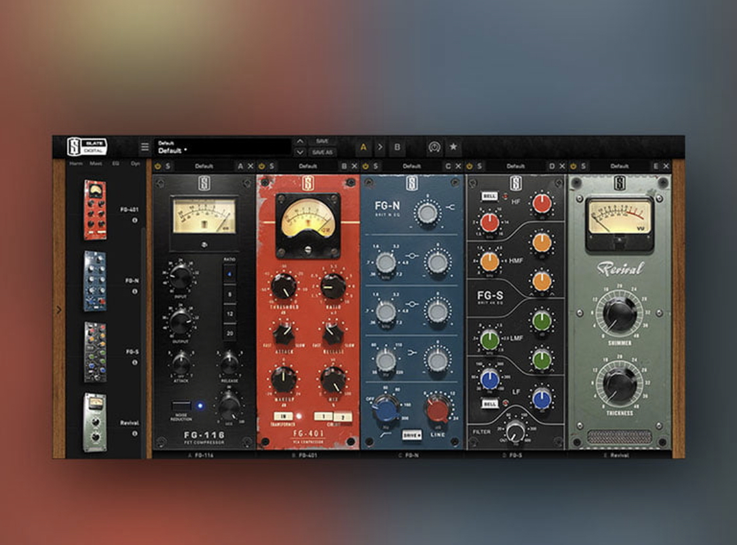Viewport: 737px width, 545px height.
Task: Set FG-116 ratio to 4
Action: [229, 274]
